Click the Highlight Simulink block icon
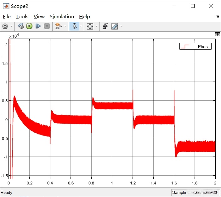The height and width of the screenshot is (197, 221). 58,26
